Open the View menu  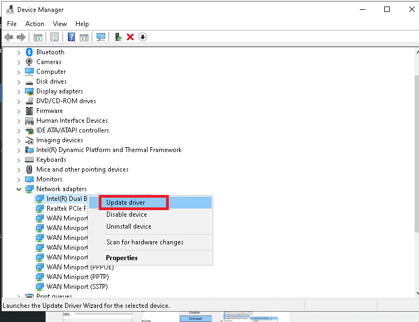click(60, 24)
